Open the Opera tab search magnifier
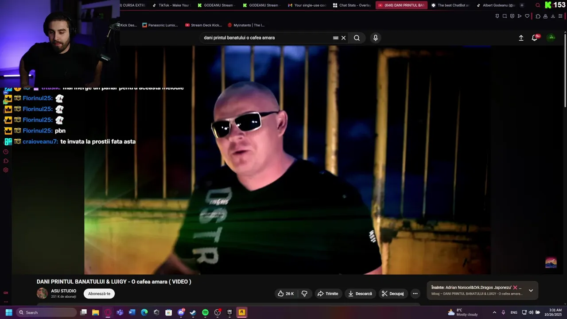567x319 pixels. [x=538, y=5]
